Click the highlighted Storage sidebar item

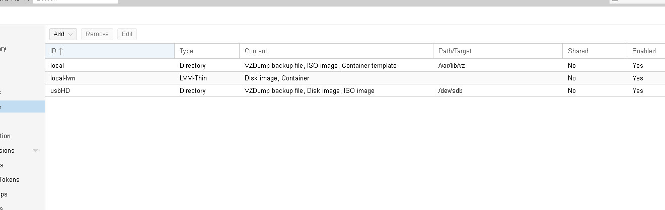pyautogui.click(x=22, y=107)
